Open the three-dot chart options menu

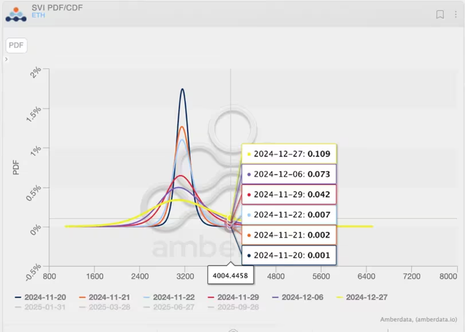456,14
